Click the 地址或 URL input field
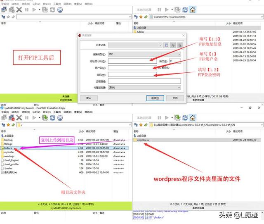This screenshot has width=264, height=224. pyautogui.click(x=132, y=61)
